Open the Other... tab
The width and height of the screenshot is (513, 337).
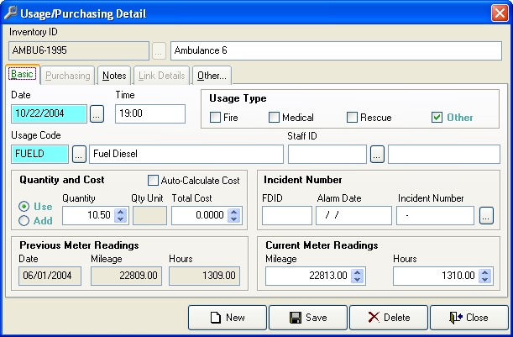(212, 76)
